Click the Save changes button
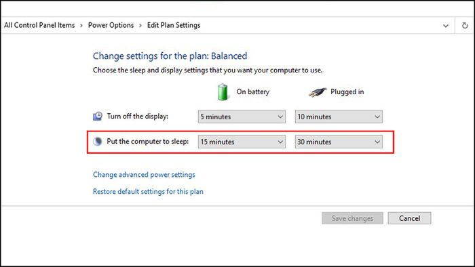 click(x=352, y=218)
